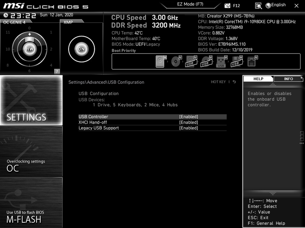
Task: Click the HOT KEY label
Action: tap(218, 82)
